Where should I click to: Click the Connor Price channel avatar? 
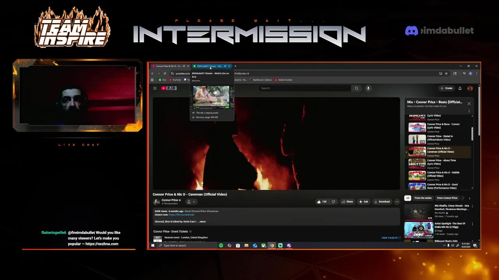point(156,201)
